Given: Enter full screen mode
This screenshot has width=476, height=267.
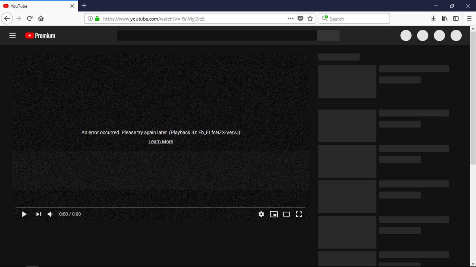Looking at the screenshot, I should (x=299, y=214).
